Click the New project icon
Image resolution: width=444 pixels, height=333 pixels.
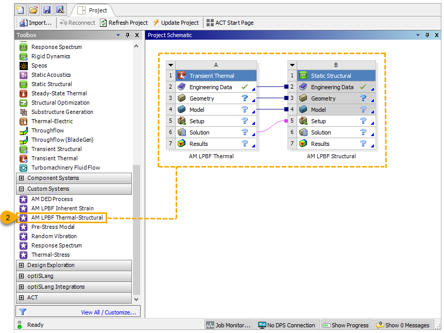pyautogui.click(x=21, y=10)
